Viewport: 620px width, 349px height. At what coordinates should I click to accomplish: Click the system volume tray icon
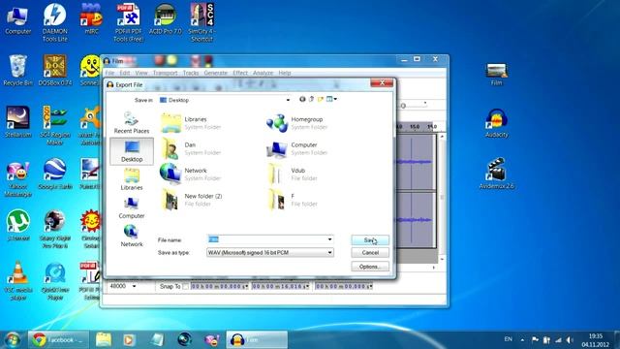(570, 340)
